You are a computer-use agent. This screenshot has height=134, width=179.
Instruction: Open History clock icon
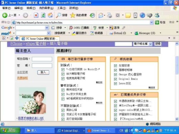92,15
